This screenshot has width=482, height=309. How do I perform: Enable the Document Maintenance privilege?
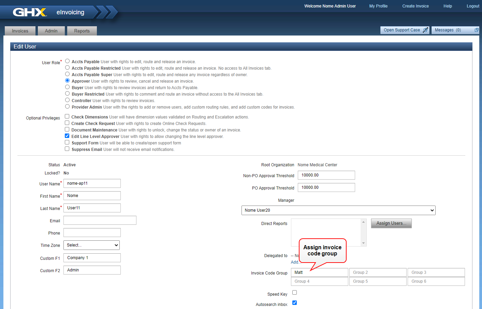(x=67, y=129)
